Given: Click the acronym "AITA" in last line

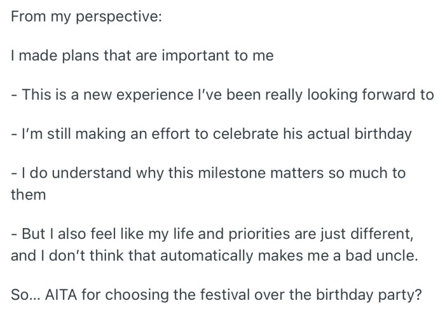Looking at the screenshot, I should click(x=60, y=295).
